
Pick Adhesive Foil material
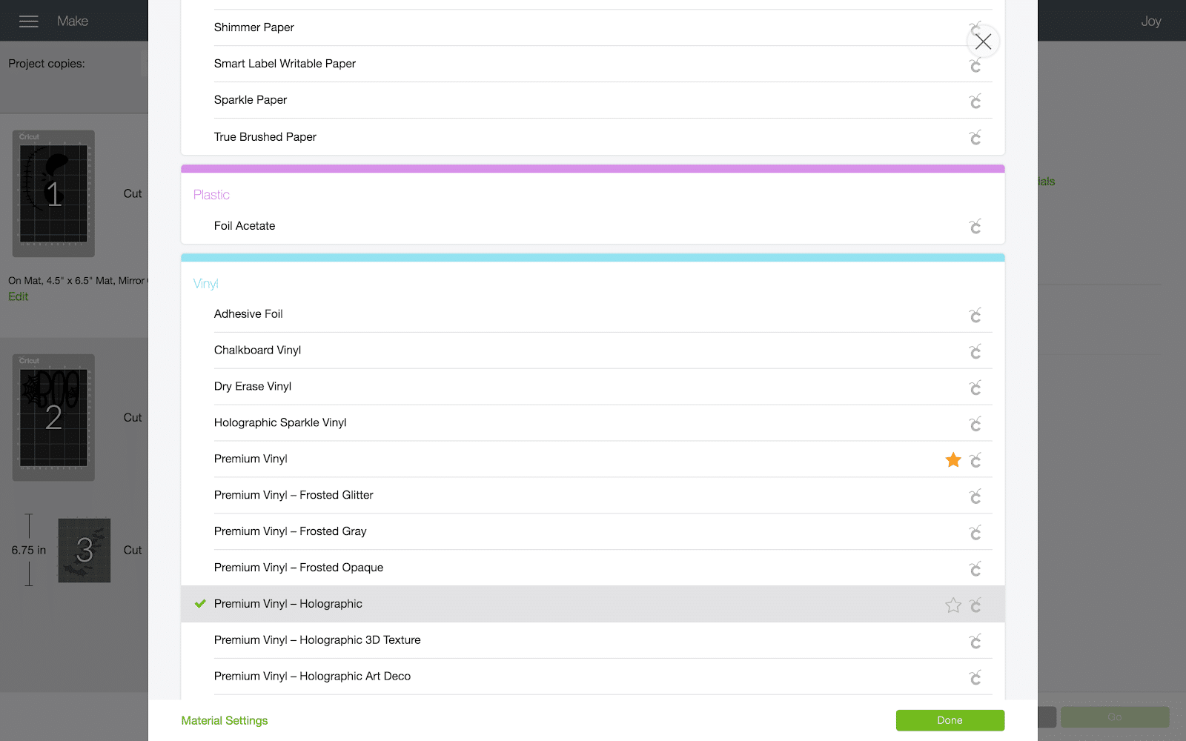tap(593, 314)
